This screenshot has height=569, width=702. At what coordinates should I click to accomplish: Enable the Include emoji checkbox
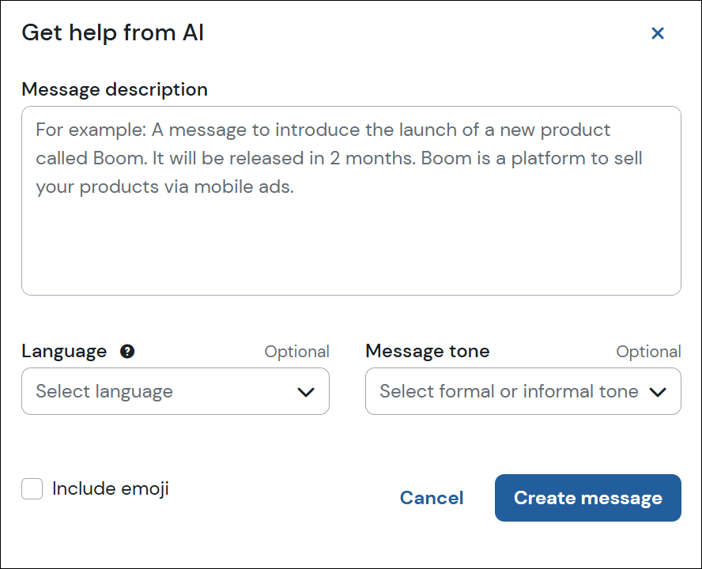[x=32, y=488]
